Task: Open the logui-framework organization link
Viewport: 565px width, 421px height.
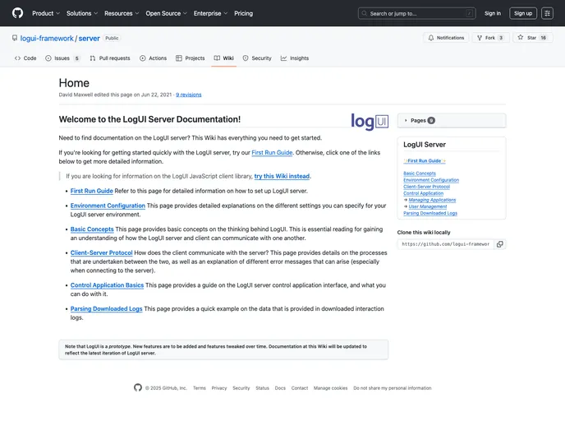Action: click(47, 39)
